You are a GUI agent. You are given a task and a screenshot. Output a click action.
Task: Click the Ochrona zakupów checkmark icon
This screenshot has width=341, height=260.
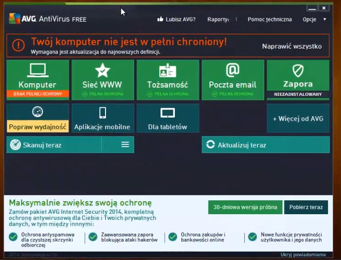(x=173, y=237)
